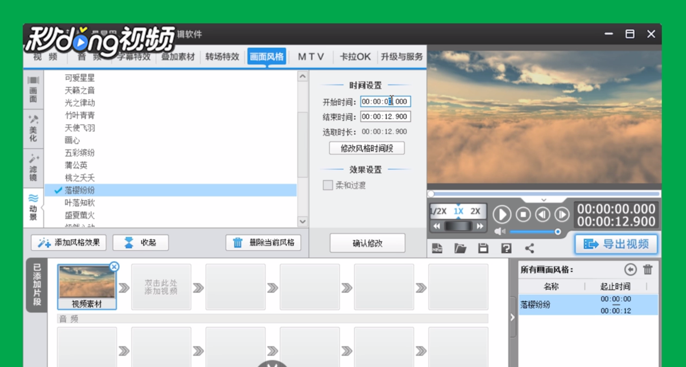Mute audio with the speaker icon
Viewport: 686px width, 367px height.
[x=500, y=231]
